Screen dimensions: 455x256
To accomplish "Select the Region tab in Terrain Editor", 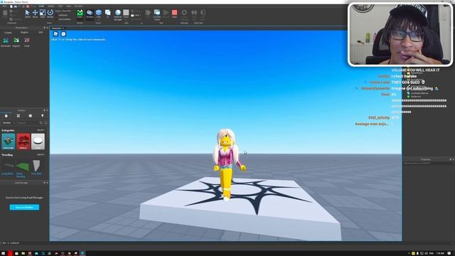I will click(x=24, y=33).
